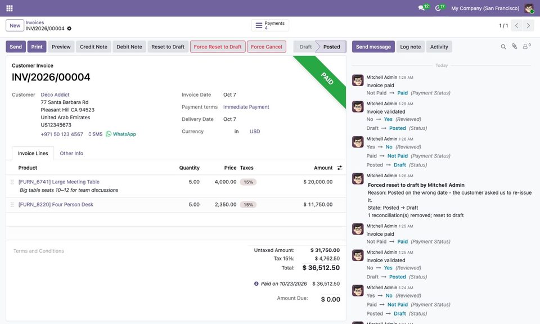The width and height of the screenshot is (540, 324).
Task: Open the main apps grid menu
Action: pyautogui.click(x=10, y=8)
